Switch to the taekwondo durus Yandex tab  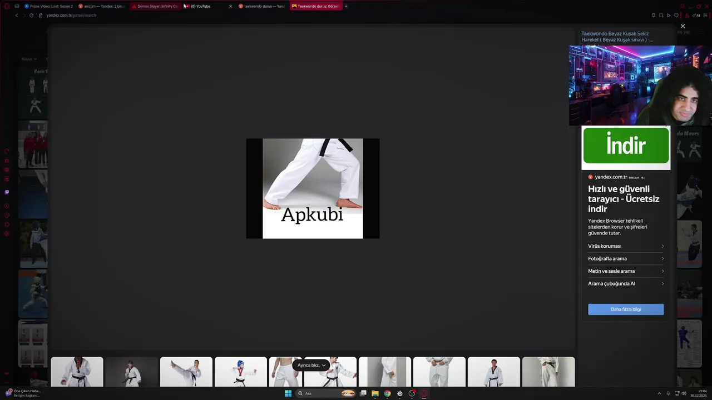point(261,6)
